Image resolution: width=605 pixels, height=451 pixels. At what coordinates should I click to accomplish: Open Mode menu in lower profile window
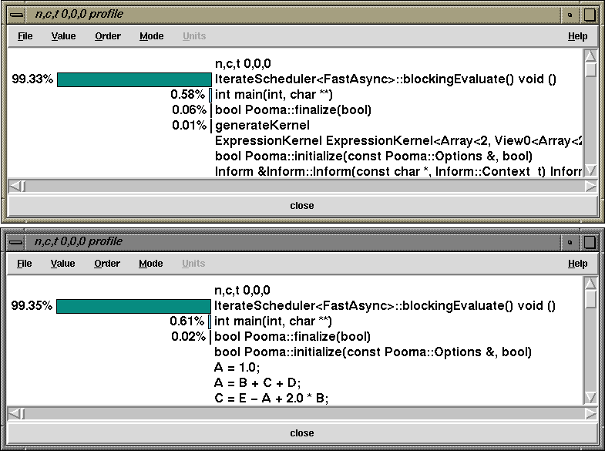[x=150, y=264]
